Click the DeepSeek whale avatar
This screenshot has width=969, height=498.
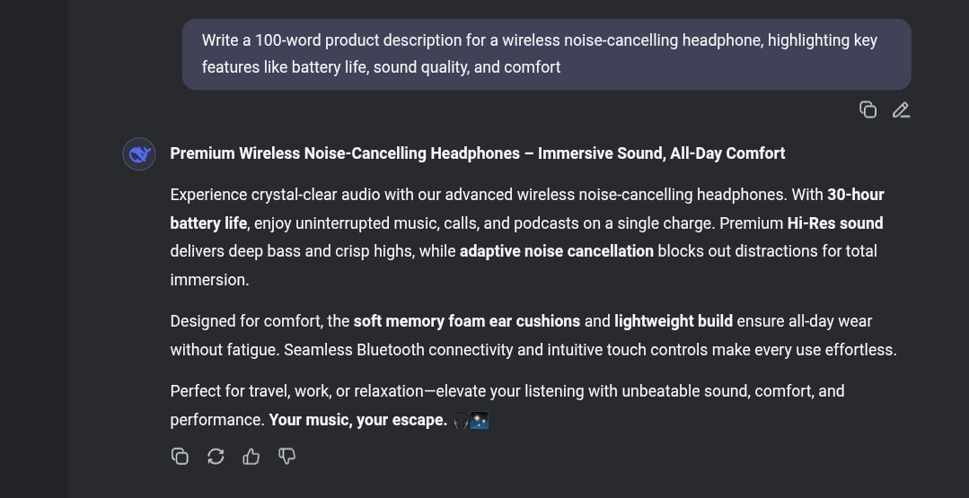point(139,153)
